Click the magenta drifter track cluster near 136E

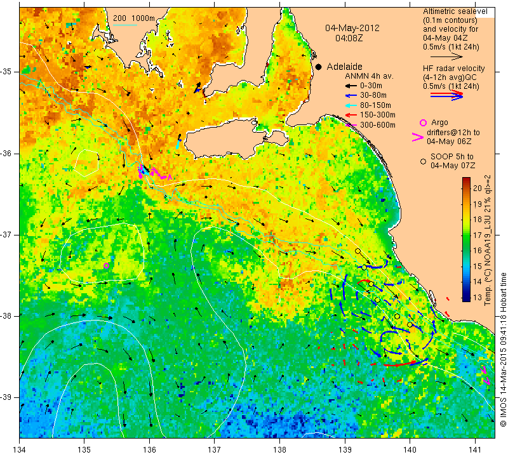coord(155,173)
